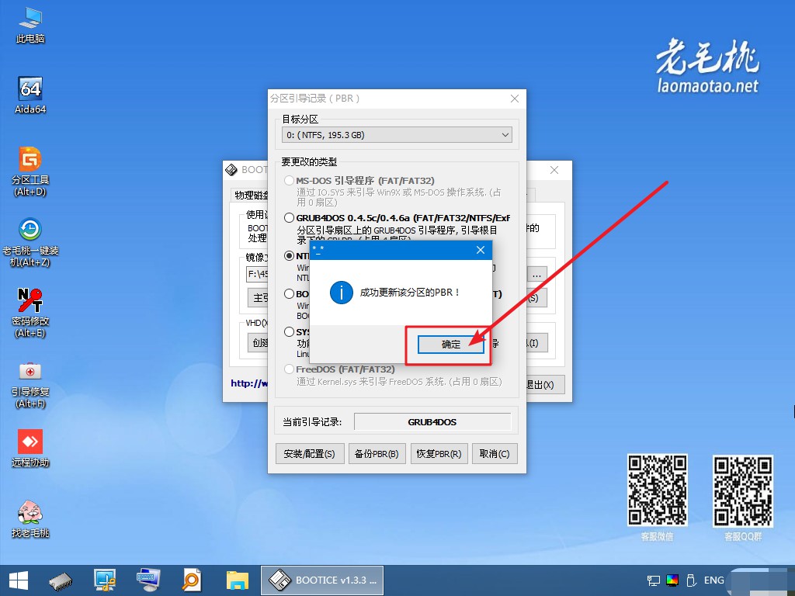The image size is (795, 596).
Task: Open the magnifier search taskbar icon
Action: click(x=192, y=580)
